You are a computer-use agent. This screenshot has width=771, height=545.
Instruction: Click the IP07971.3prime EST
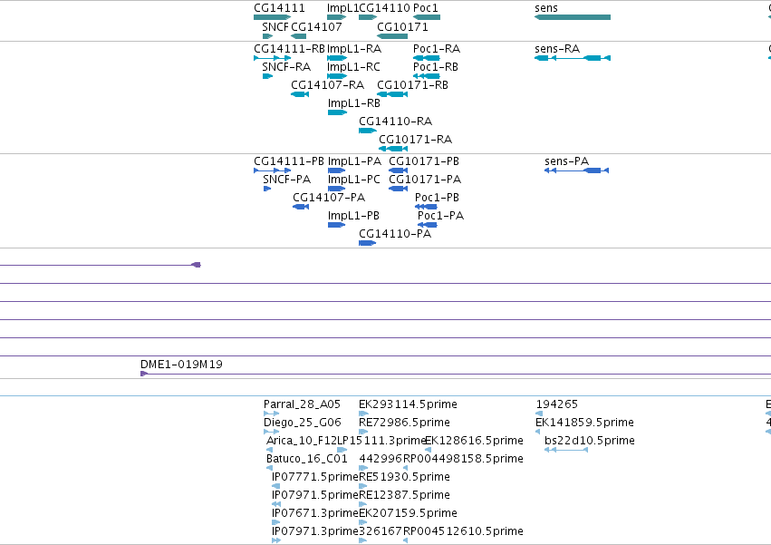pos(276,540)
